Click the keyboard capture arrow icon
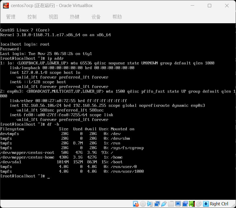The image size is (236, 208). (x=206, y=204)
